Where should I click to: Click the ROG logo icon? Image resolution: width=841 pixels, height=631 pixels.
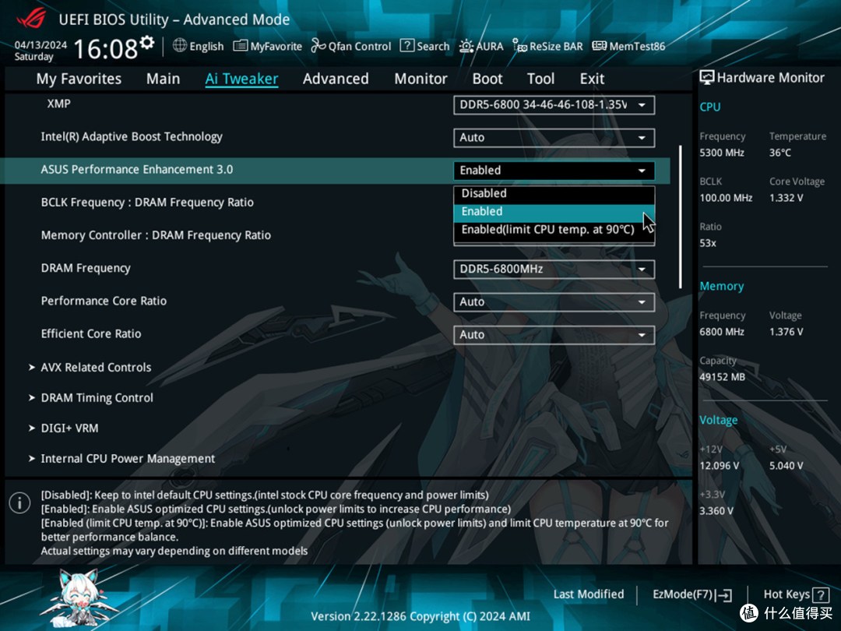(x=31, y=18)
